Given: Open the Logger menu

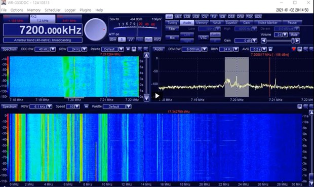Looking at the screenshot, I should pos(70,10).
